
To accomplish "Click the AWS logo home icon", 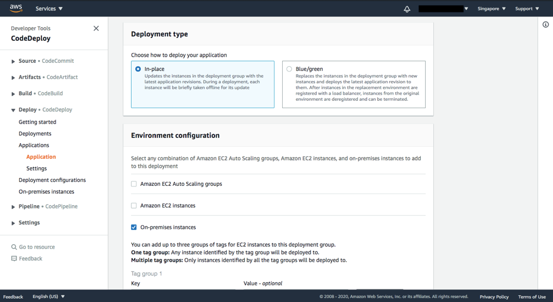I will [16, 8].
